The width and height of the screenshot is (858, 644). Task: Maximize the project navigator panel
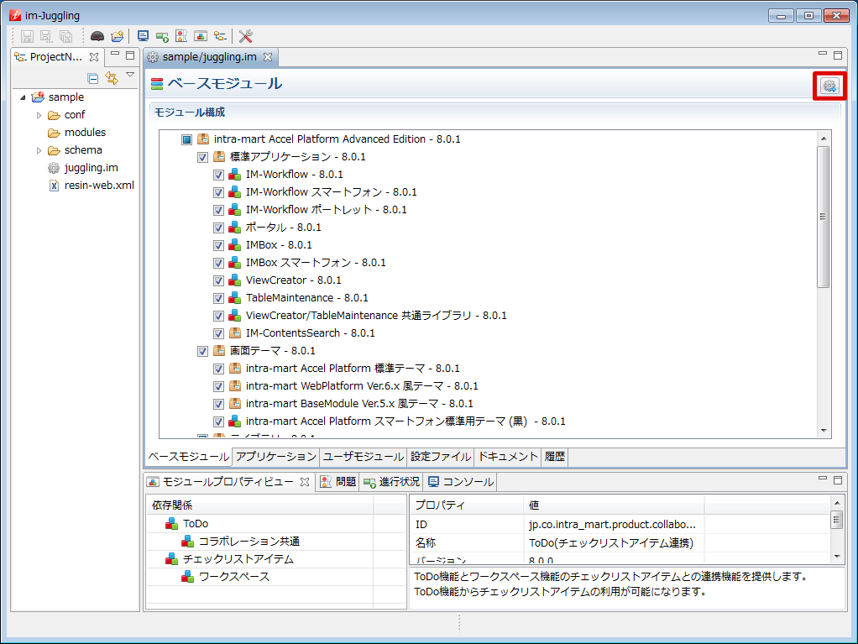(x=130, y=55)
